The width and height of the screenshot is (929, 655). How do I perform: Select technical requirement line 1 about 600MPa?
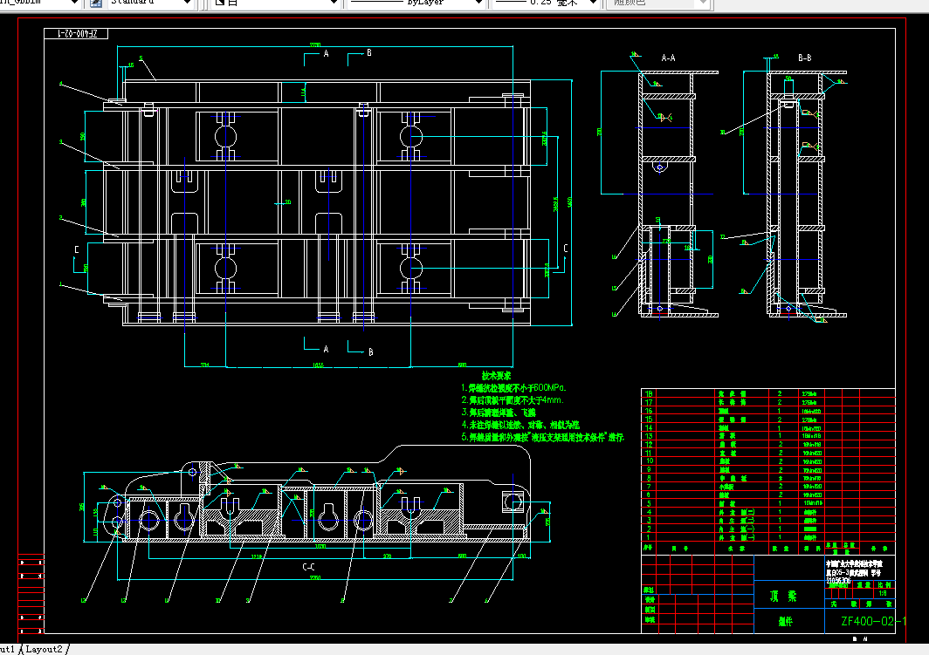click(513, 388)
